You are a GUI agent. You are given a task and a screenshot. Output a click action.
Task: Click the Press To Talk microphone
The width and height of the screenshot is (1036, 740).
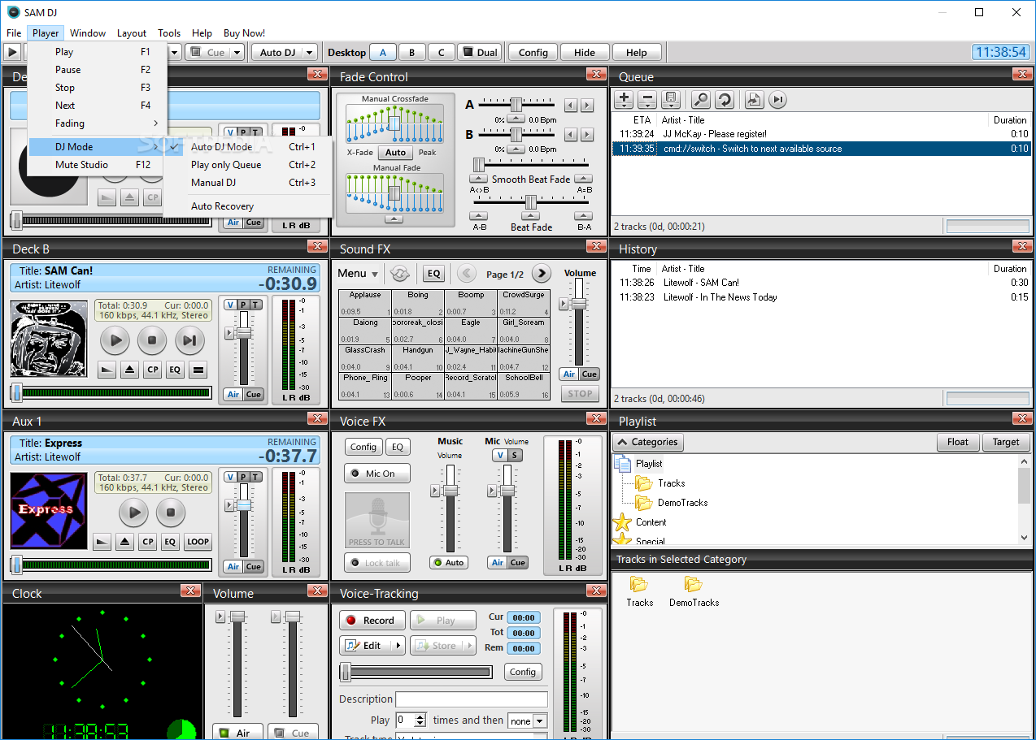pyautogui.click(x=377, y=521)
